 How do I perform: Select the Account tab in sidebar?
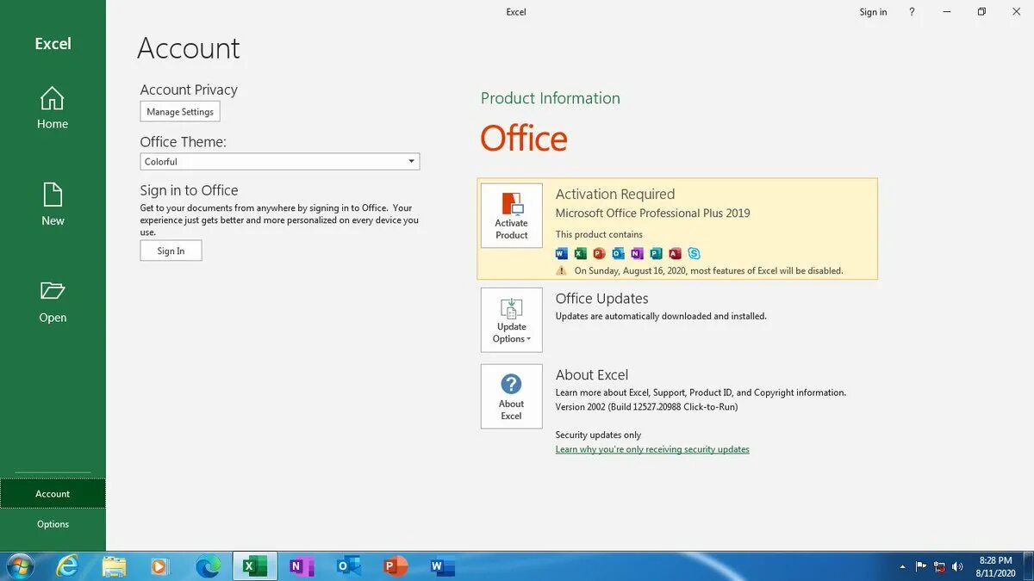click(x=53, y=493)
